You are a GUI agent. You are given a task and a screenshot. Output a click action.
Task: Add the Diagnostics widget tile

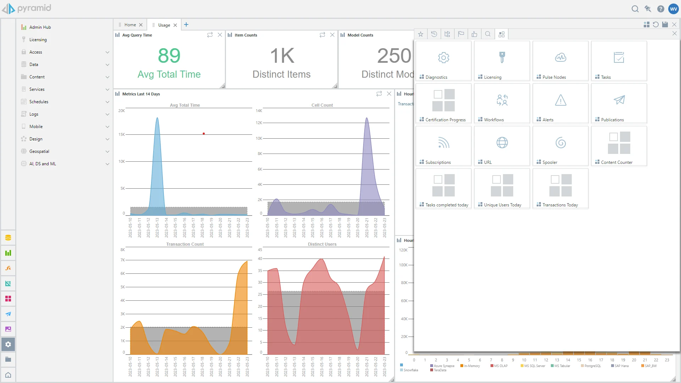pyautogui.click(x=443, y=61)
